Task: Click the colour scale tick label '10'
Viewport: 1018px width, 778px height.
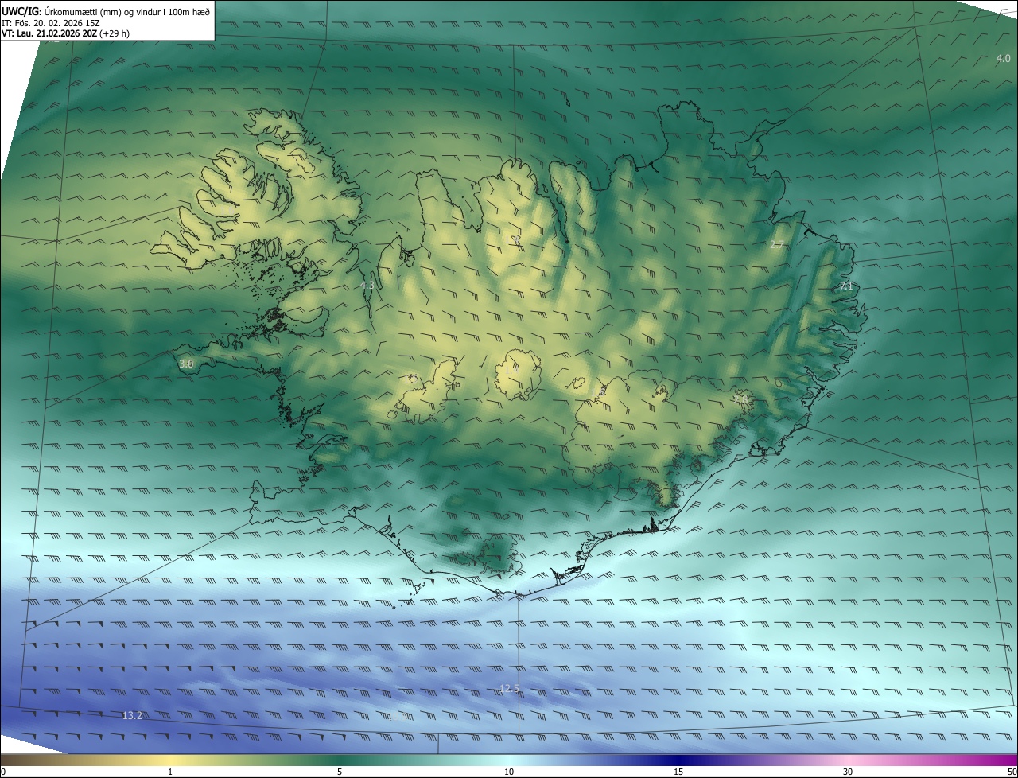Action: 509,772
